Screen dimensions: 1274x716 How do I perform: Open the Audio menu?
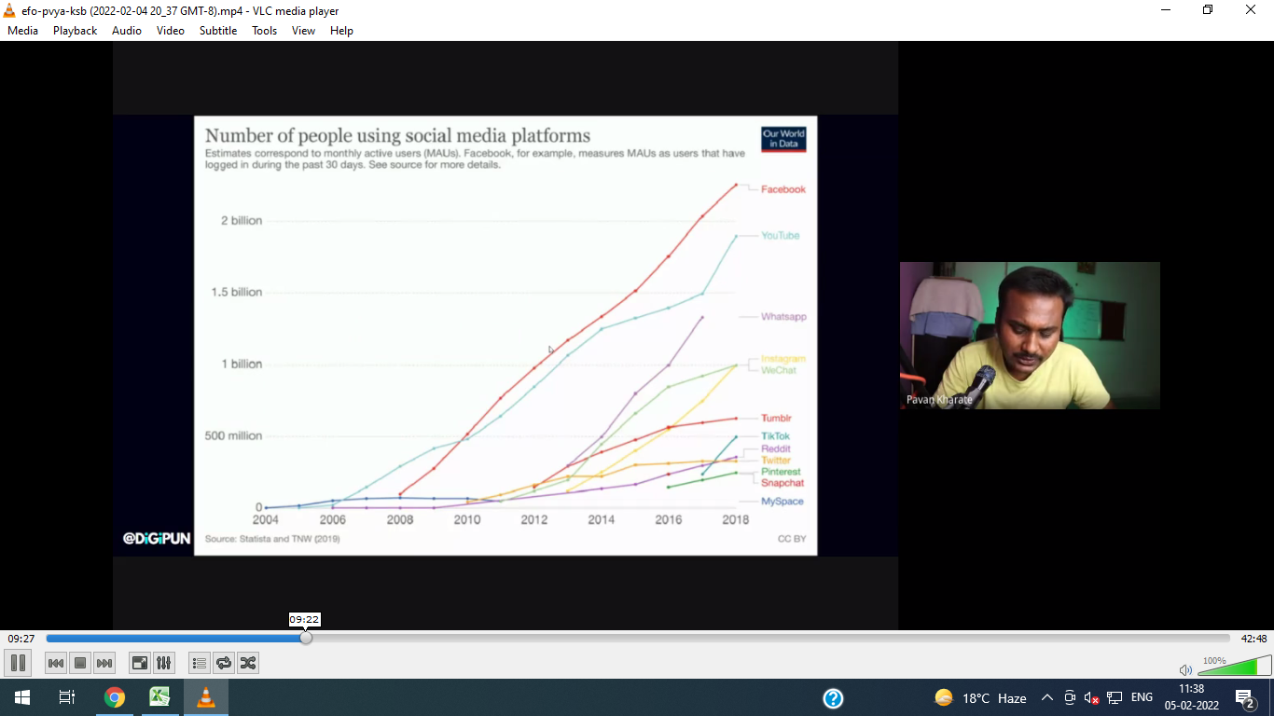(127, 31)
